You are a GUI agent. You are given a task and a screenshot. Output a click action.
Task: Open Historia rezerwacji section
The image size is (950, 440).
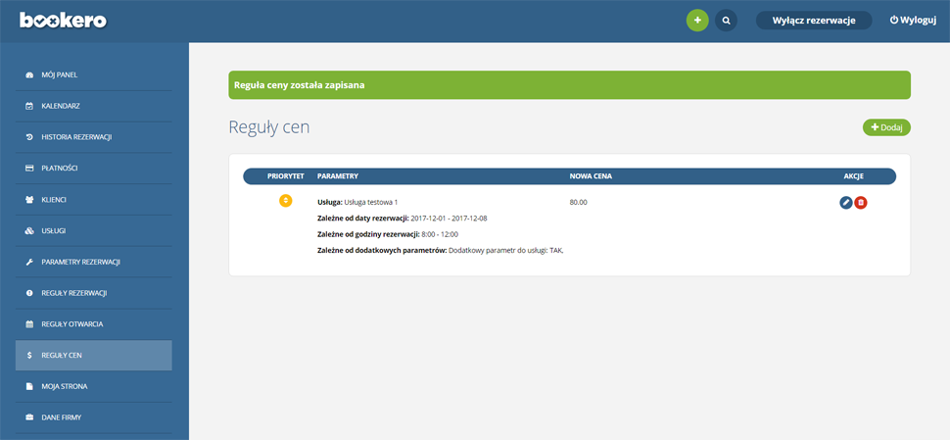(94, 137)
